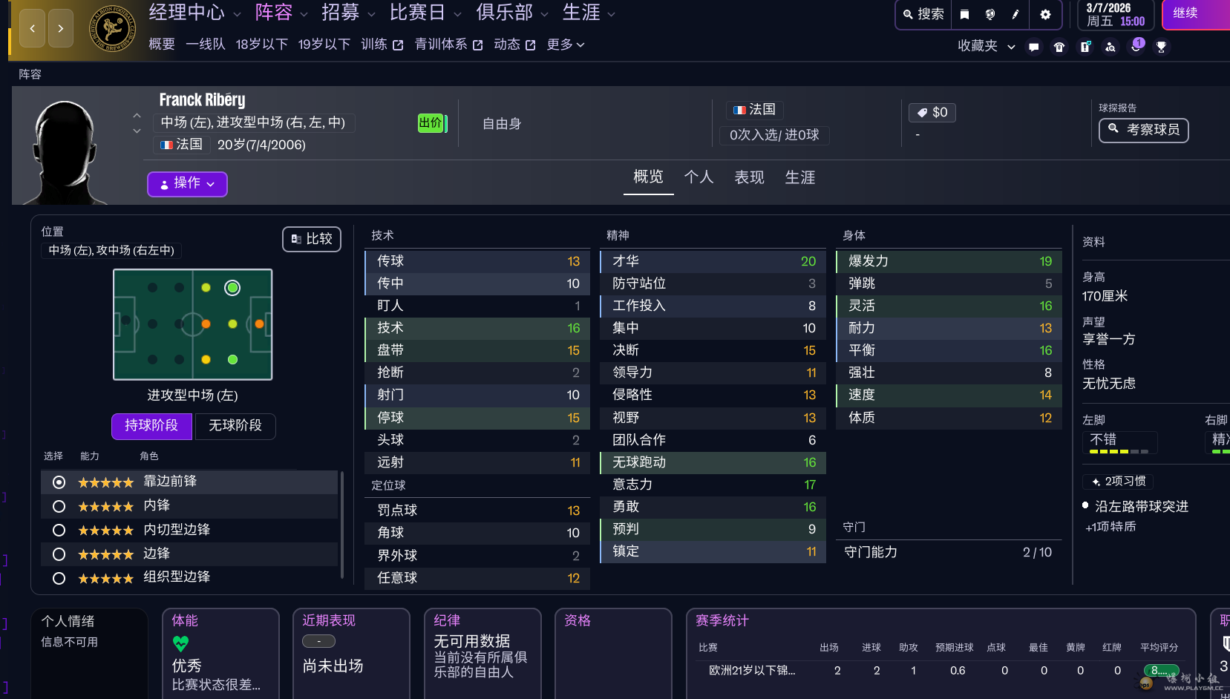The image size is (1230, 699).
Task: Click the bookmark icon in top toolbar
Action: click(964, 14)
